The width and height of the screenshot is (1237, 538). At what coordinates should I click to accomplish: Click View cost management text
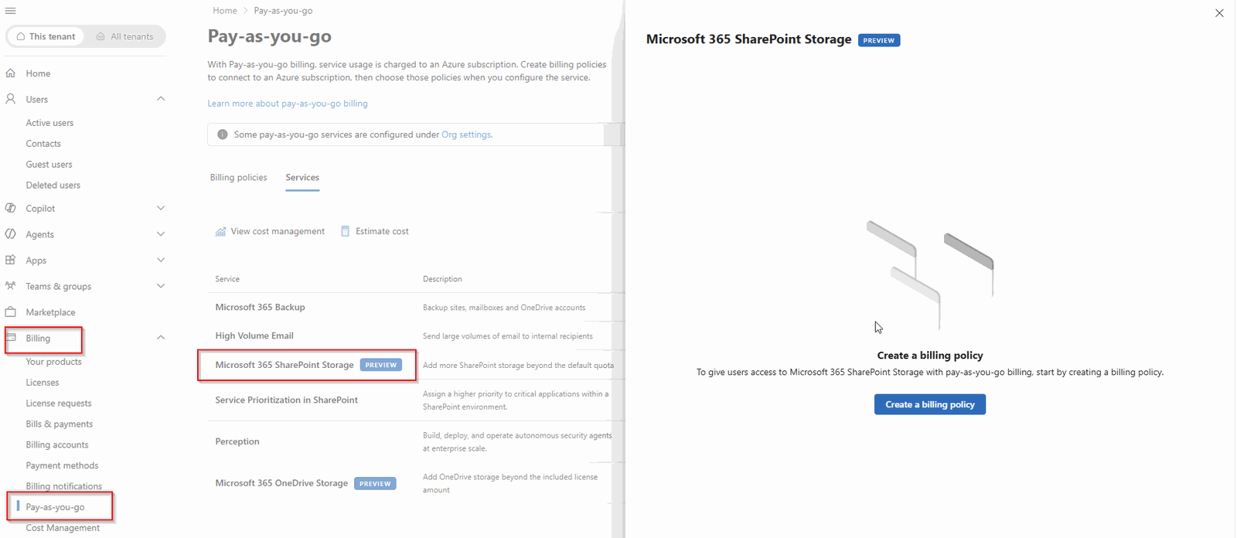[278, 231]
